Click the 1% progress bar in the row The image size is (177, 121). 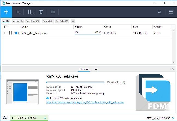coord(88,34)
